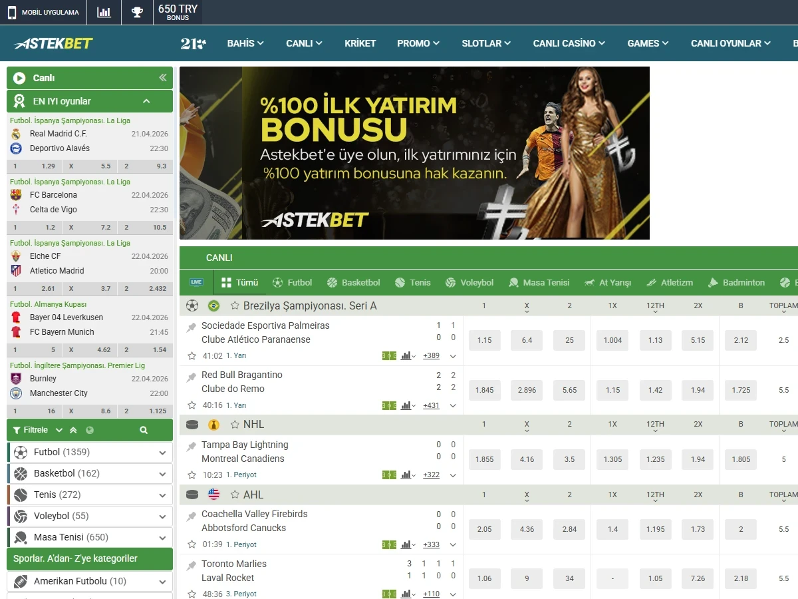This screenshot has height=599, width=798.
Task: Click the %100 İlk Yatırım Bonusu banner
Action: (414, 153)
